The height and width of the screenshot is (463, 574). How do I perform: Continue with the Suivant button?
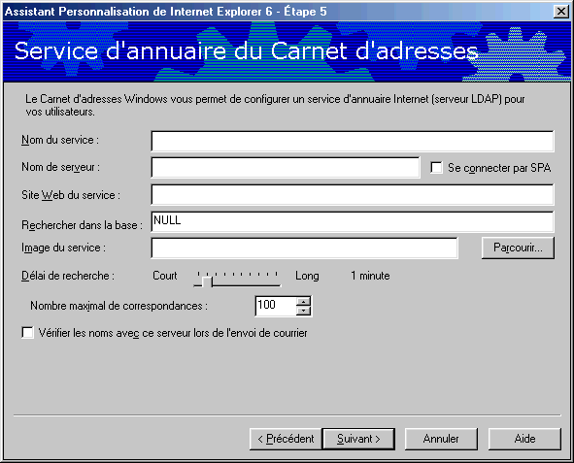pos(358,439)
